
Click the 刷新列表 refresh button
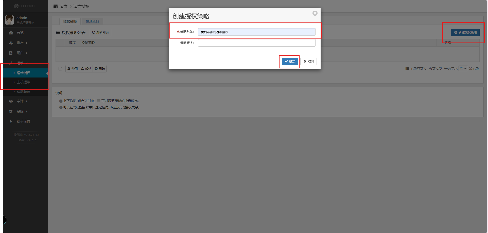point(100,32)
